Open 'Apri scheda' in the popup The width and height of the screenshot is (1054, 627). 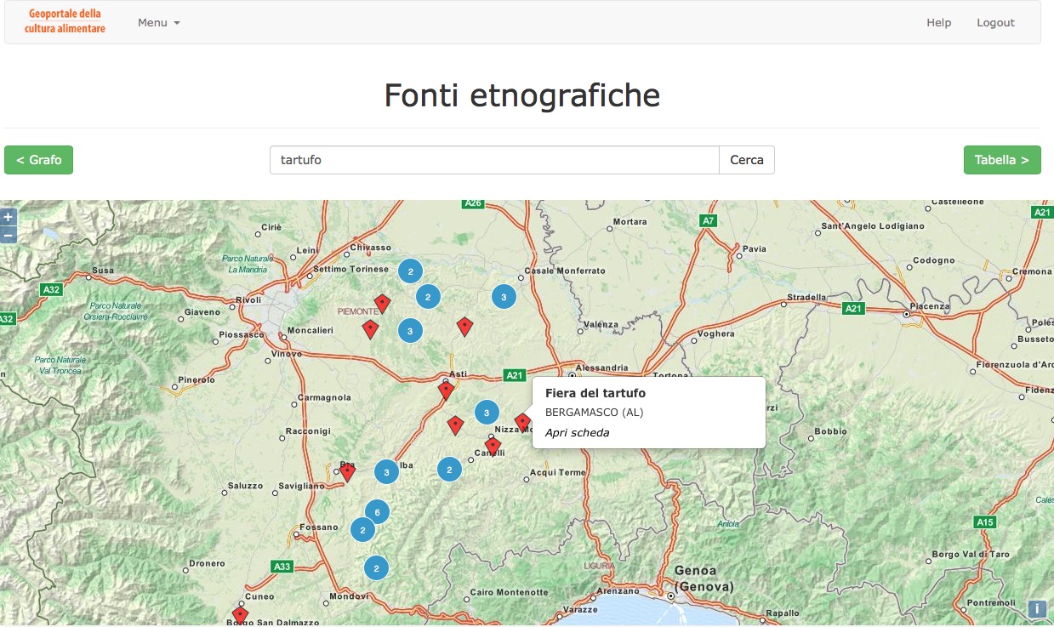[577, 432]
